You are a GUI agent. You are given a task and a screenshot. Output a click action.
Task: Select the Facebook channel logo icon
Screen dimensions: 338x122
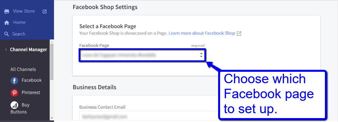pyautogui.click(x=14, y=81)
